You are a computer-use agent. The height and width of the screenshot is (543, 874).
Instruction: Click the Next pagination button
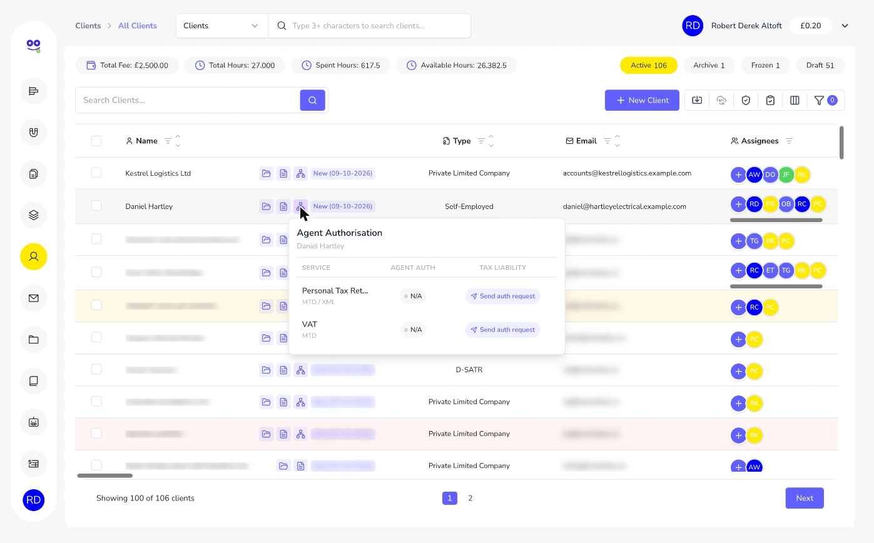[x=805, y=498]
